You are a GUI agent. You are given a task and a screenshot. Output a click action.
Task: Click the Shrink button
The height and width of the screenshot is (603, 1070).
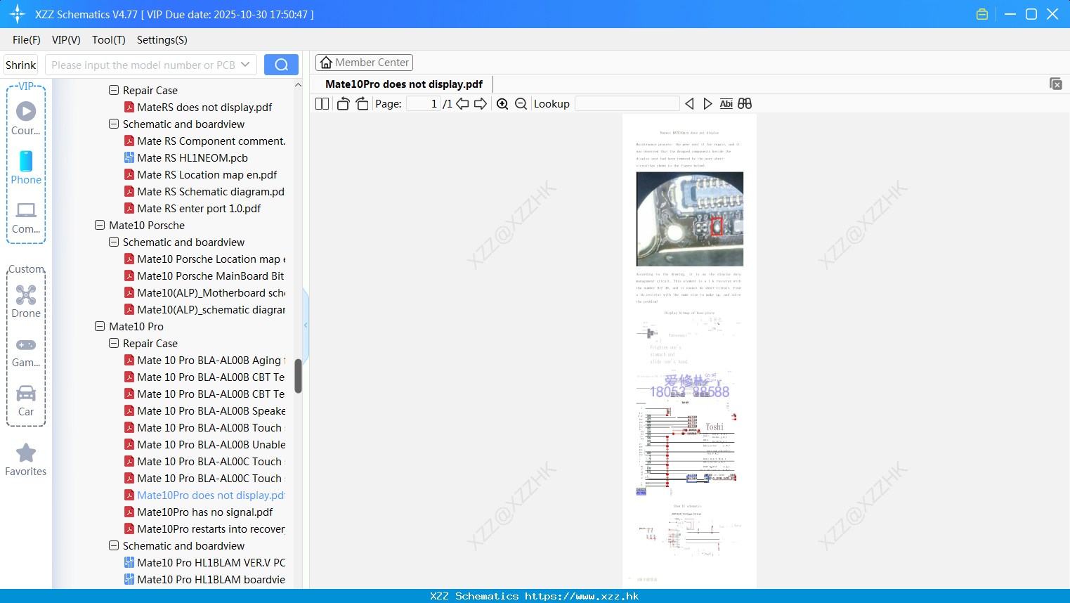click(x=21, y=65)
